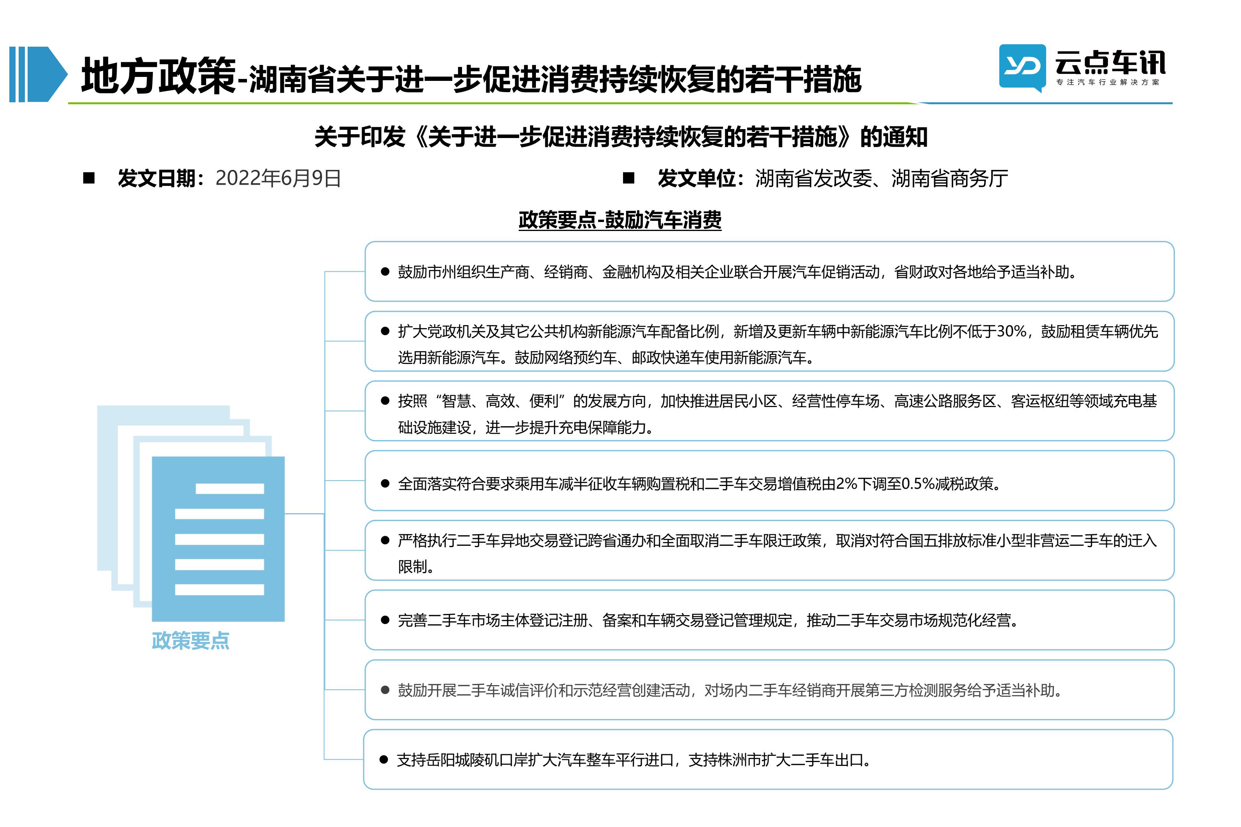
Task: Select 湖南省发改委、湖南省商务厅 text
Action: point(881,178)
